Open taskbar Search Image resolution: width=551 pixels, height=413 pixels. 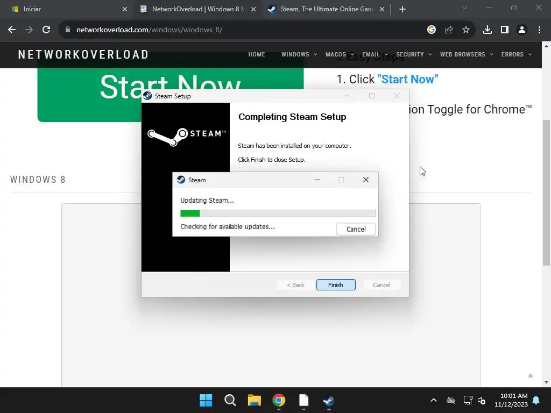(x=230, y=400)
